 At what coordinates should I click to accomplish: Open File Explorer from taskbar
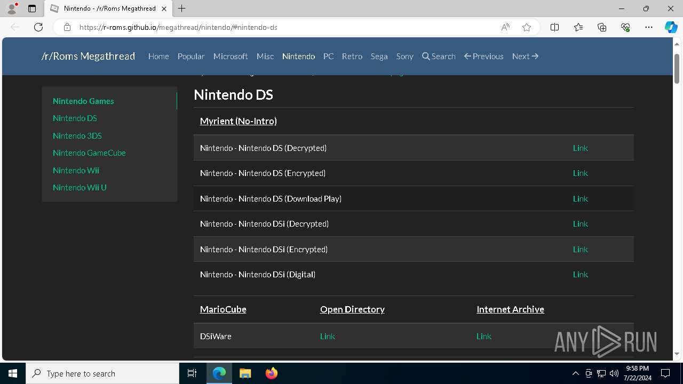(245, 373)
